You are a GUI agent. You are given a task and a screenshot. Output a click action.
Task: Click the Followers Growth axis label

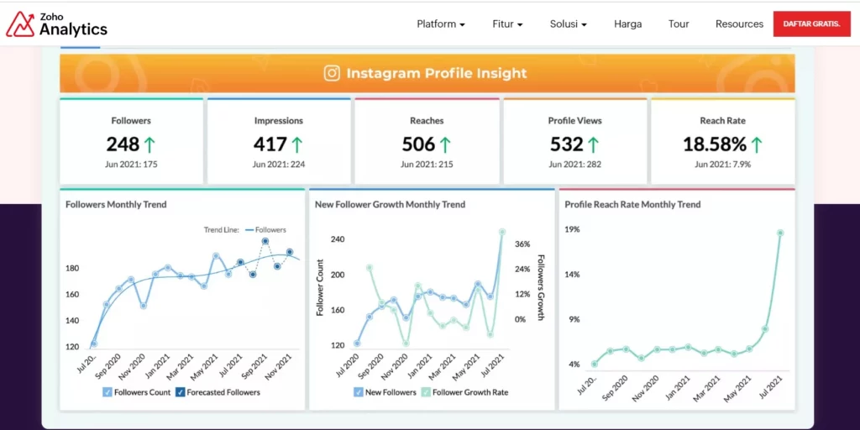click(540, 287)
